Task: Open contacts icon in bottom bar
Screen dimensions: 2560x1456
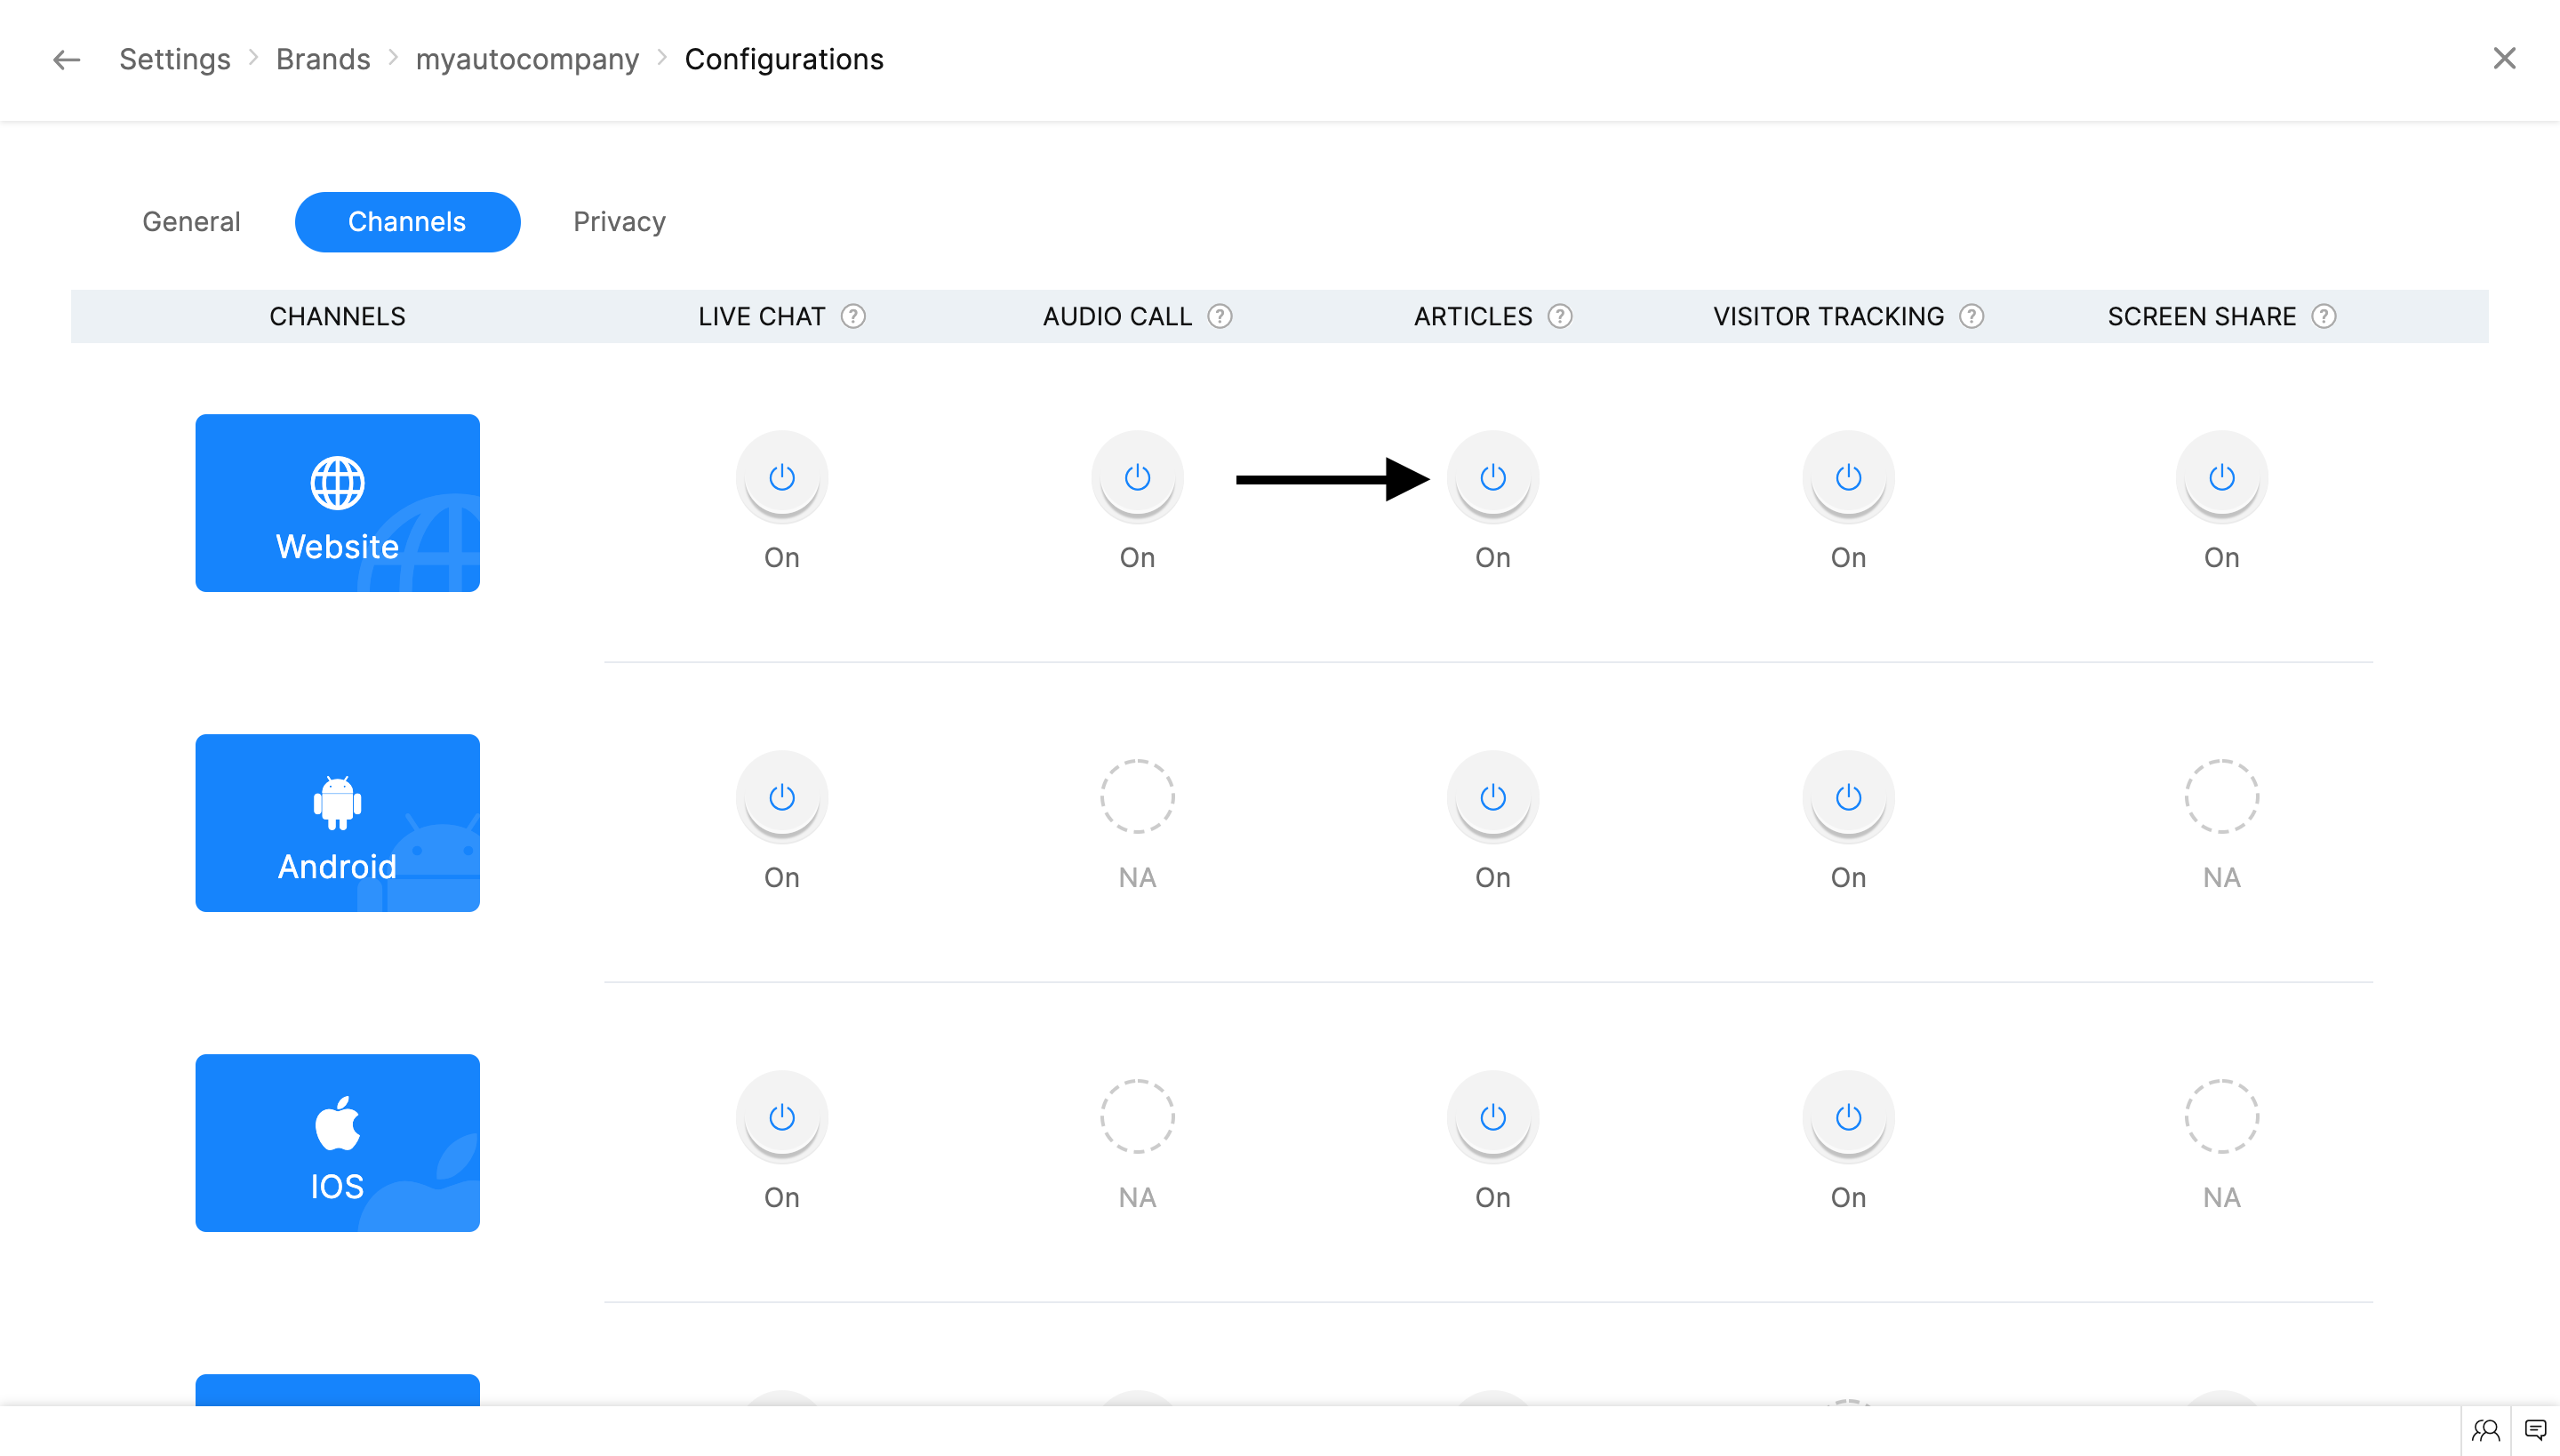Action: 2486,1430
